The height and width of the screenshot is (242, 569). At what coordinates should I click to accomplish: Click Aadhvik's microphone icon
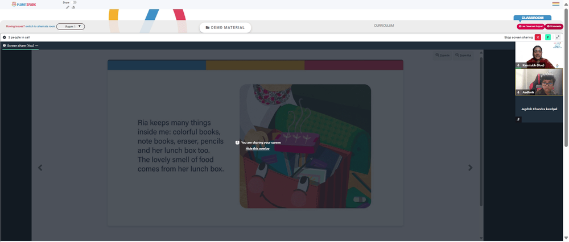(518, 93)
